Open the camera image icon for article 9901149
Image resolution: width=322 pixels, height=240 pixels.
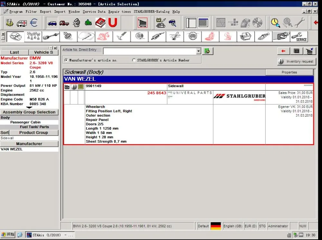click(67, 87)
